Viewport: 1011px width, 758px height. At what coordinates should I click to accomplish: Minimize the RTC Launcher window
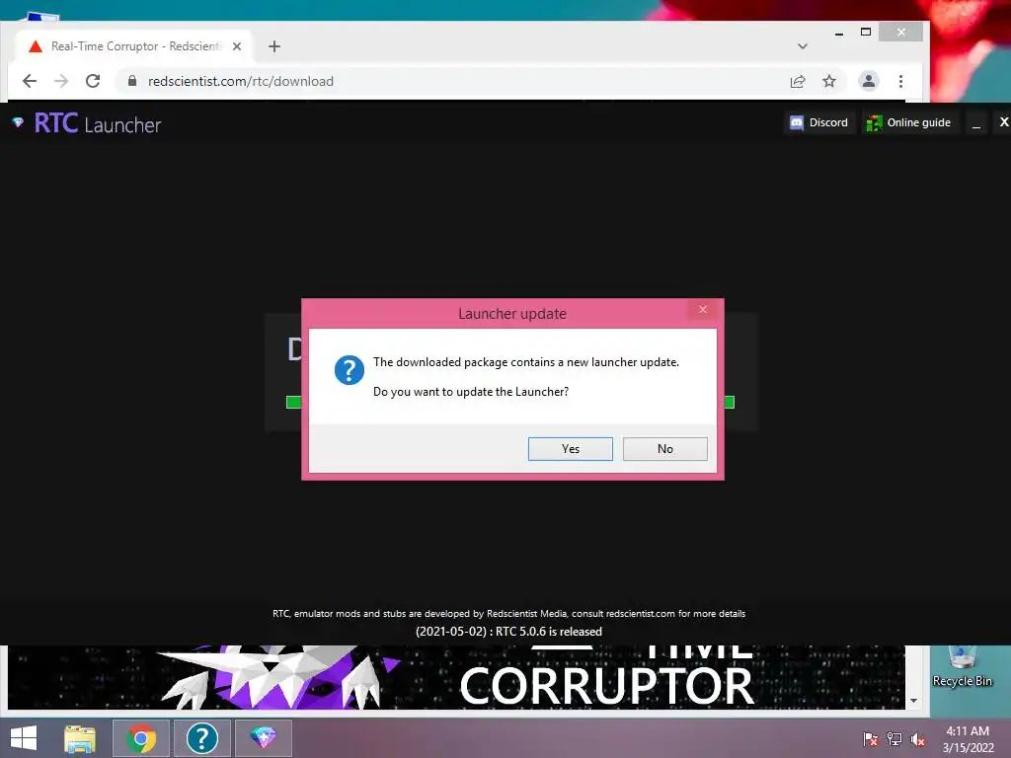pos(976,123)
